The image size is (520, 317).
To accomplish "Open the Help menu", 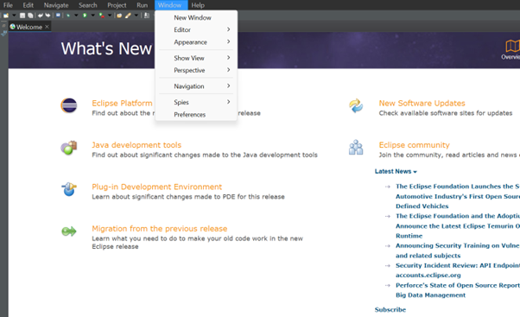I will (x=198, y=5).
